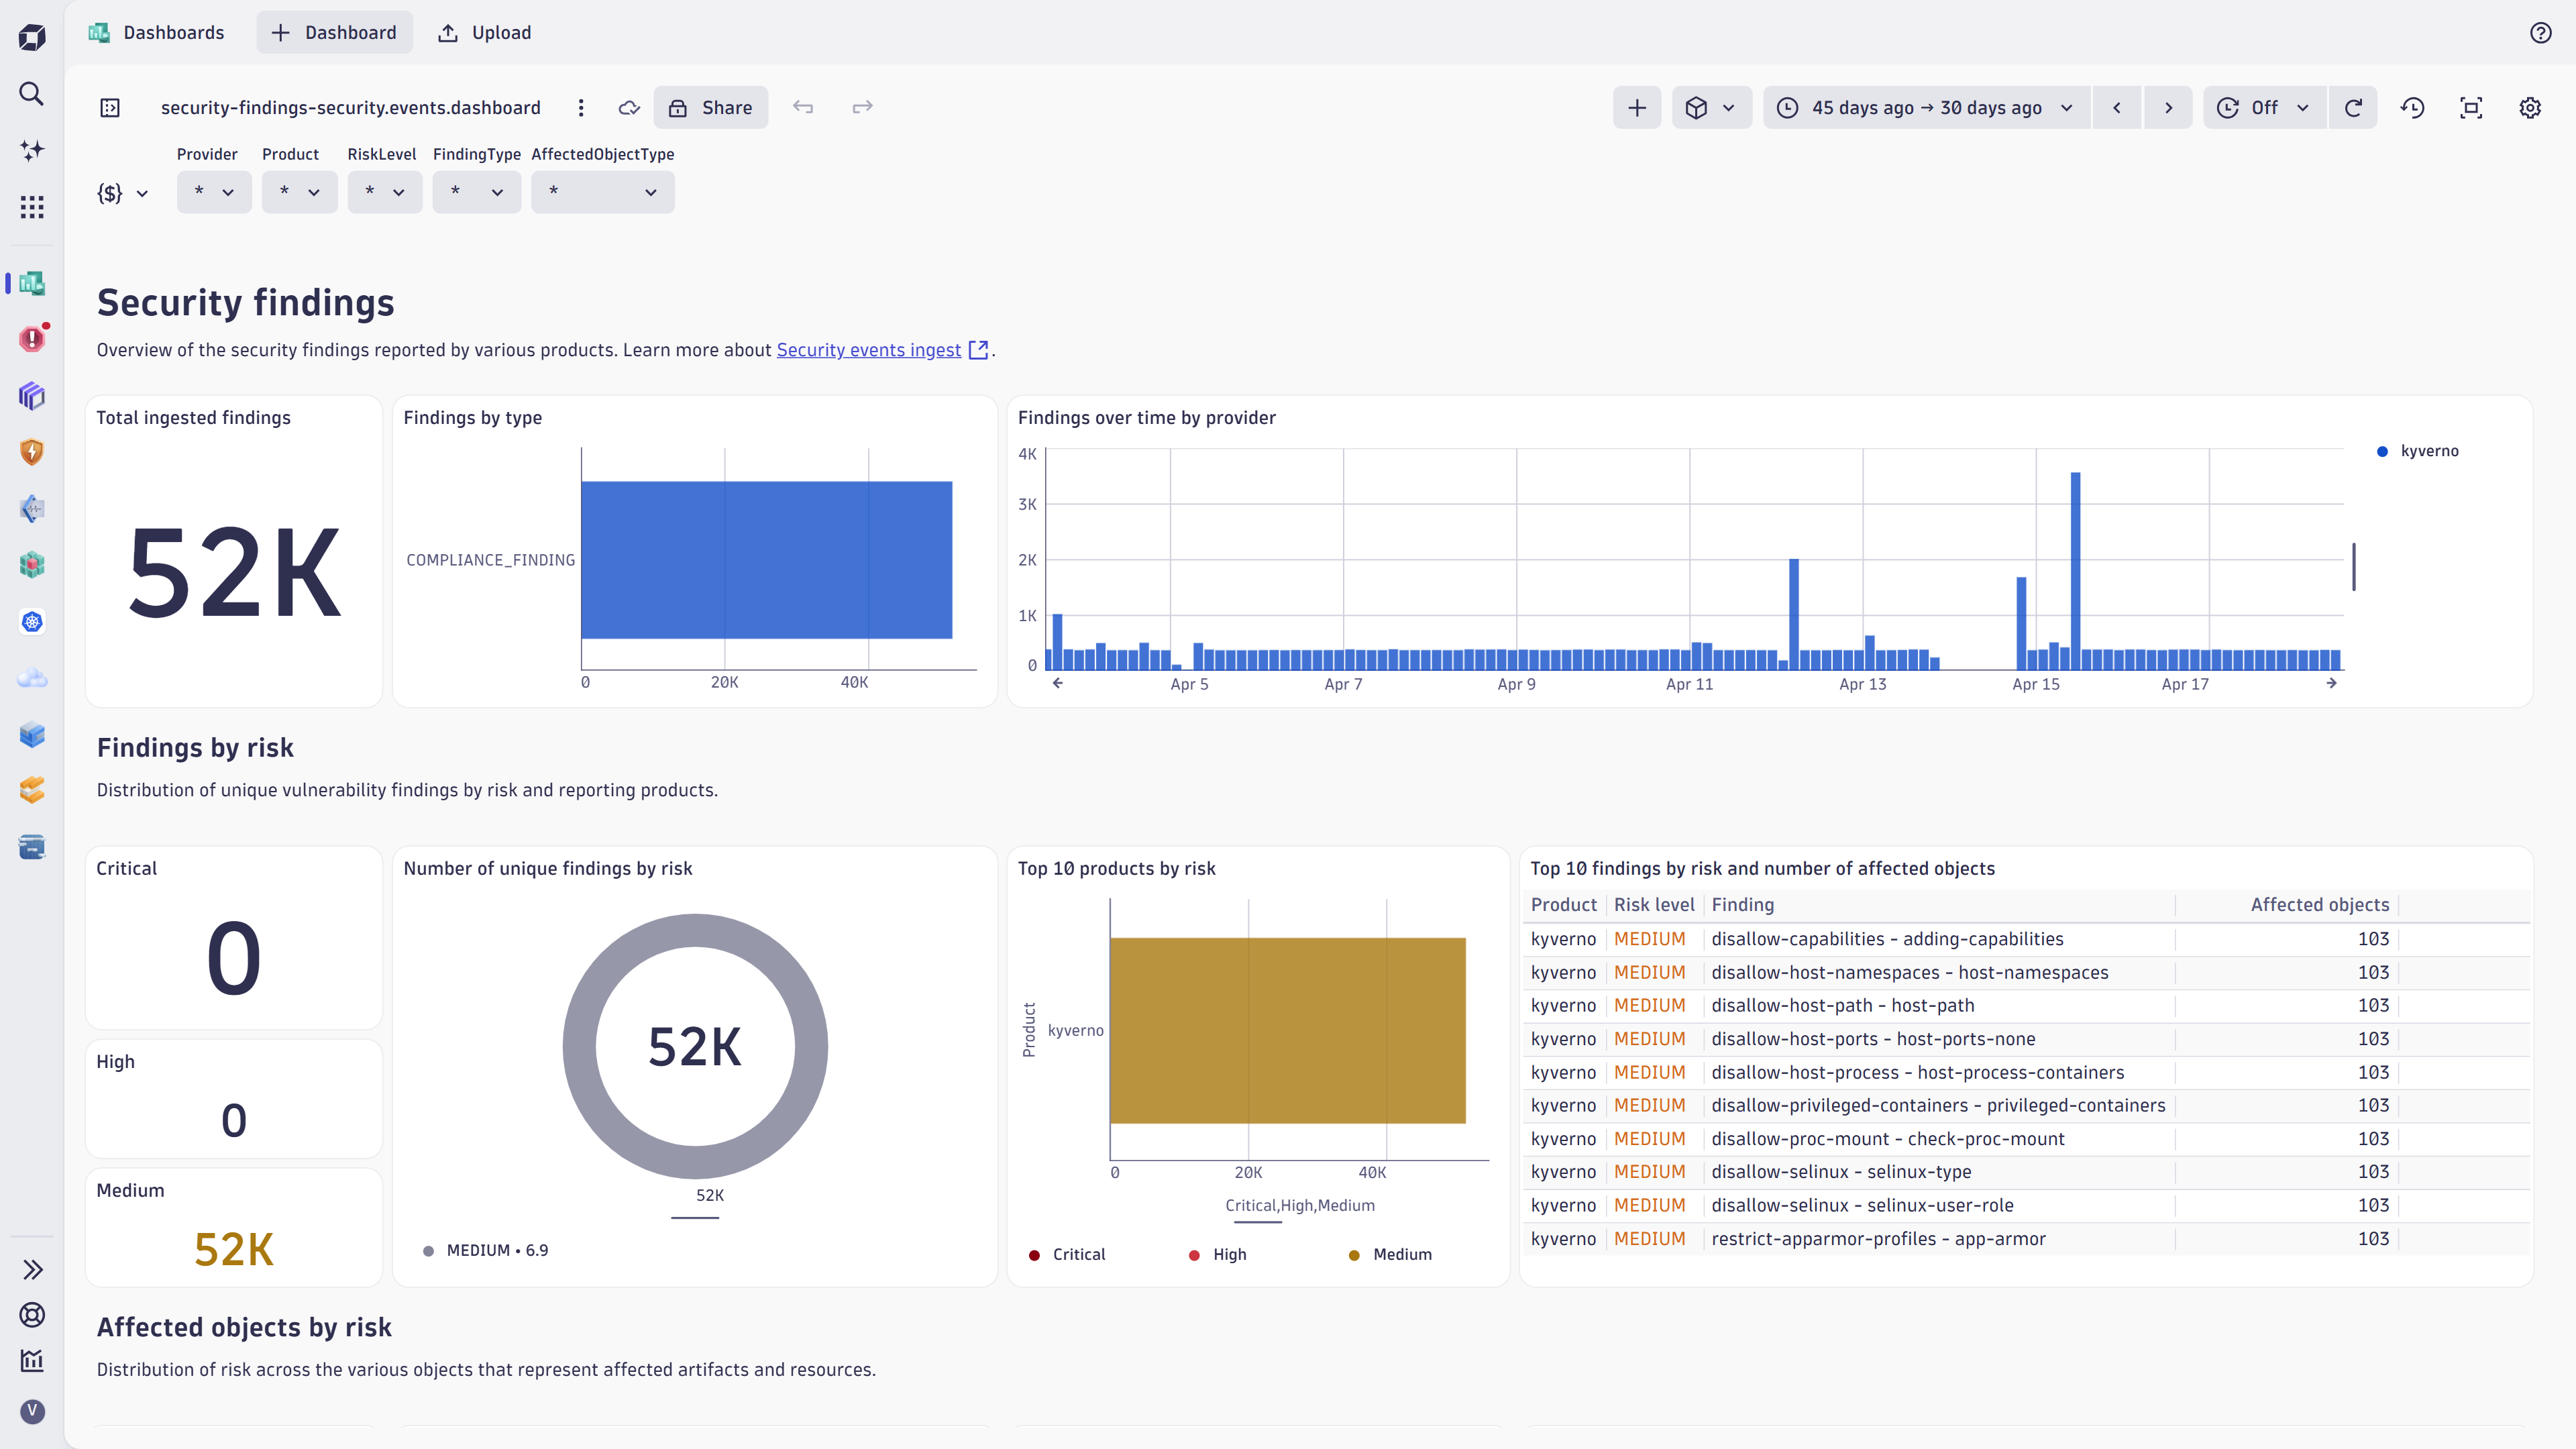Screen dimensions: 2576x1449
Task: Open the user avatar V icon
Action: click(x=32, y=1411)
